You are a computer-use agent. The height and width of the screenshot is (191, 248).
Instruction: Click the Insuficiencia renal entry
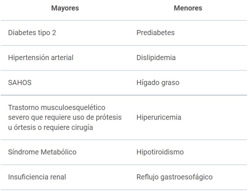[x=37, y=177]
